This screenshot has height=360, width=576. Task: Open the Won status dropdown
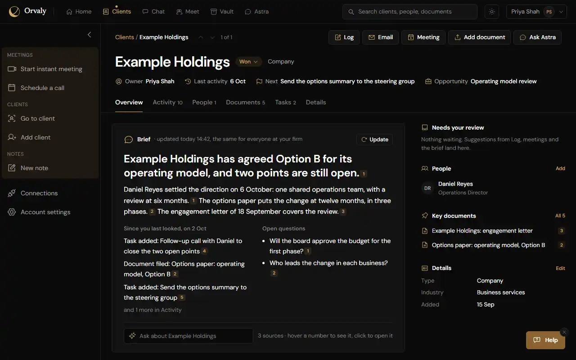point(248,62)
